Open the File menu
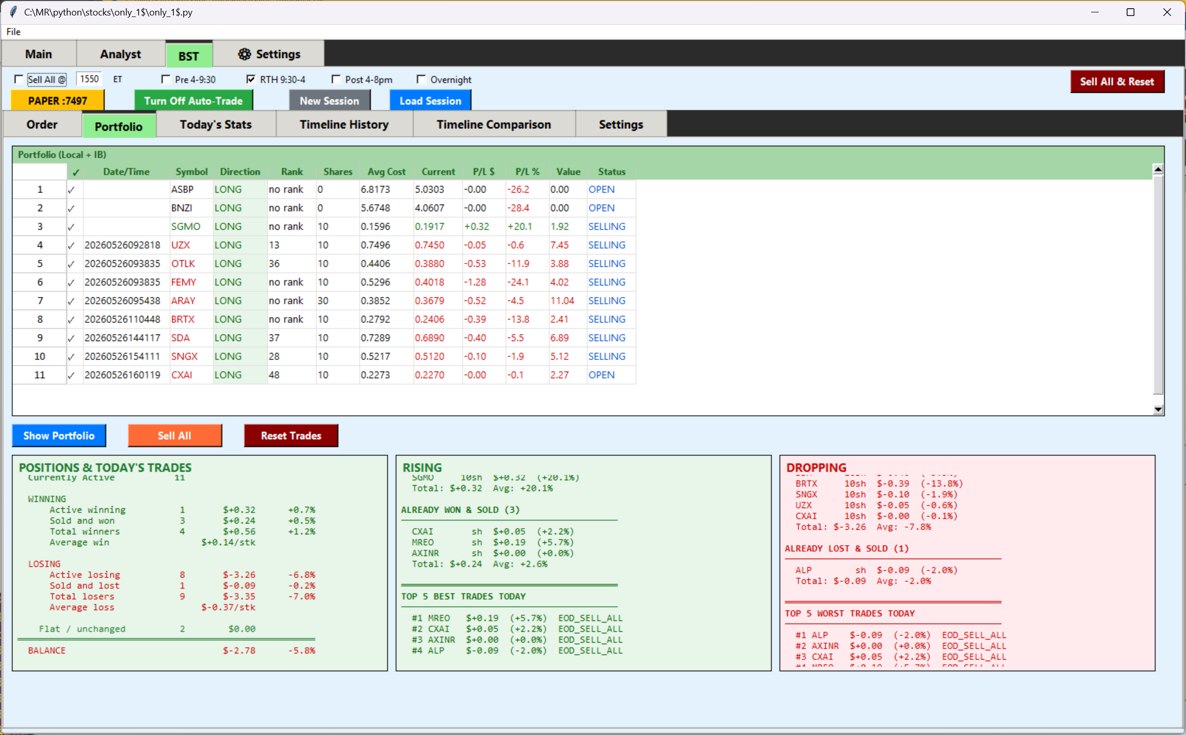 13,32
